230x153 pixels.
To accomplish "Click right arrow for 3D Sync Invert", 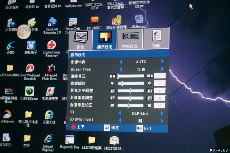I will click(162, 121).
